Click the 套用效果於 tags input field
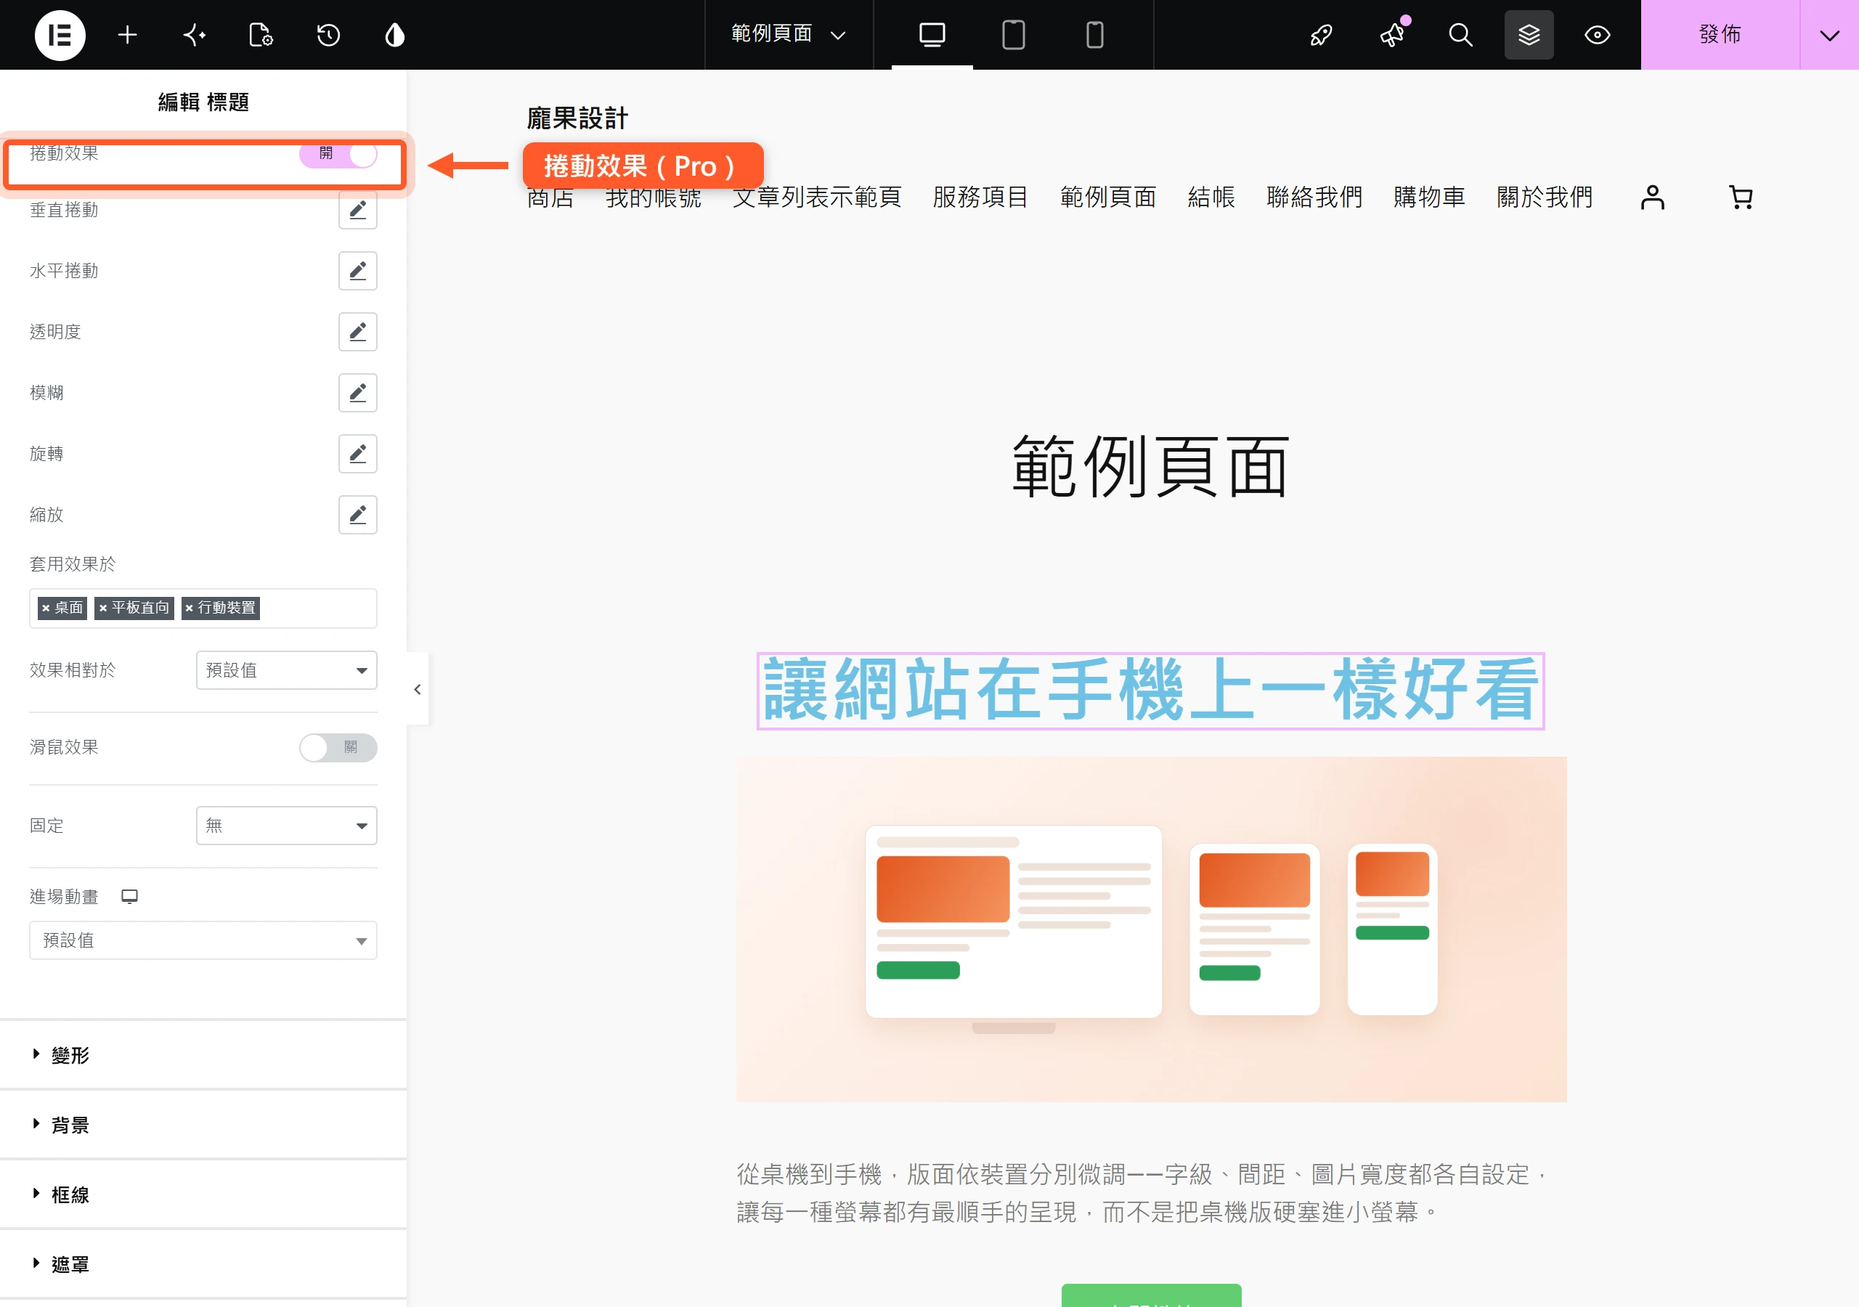1859x1307 pixels. [203, 608]
